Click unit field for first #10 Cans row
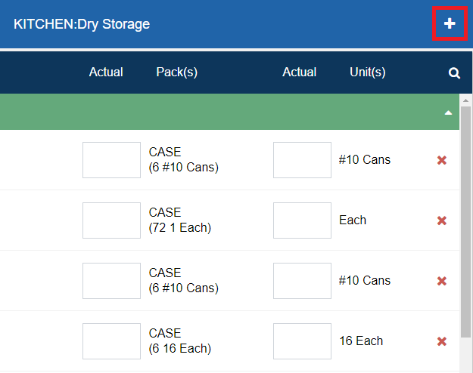 [x=302, y=160]
